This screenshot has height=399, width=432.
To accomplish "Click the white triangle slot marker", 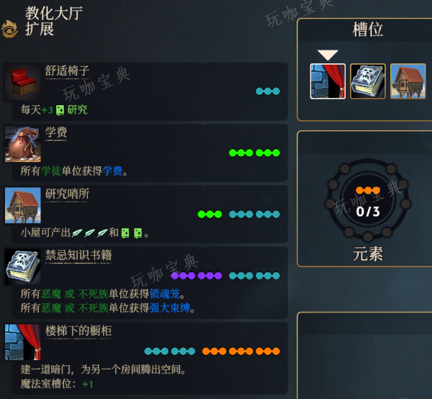I will (x=328, y=55).
